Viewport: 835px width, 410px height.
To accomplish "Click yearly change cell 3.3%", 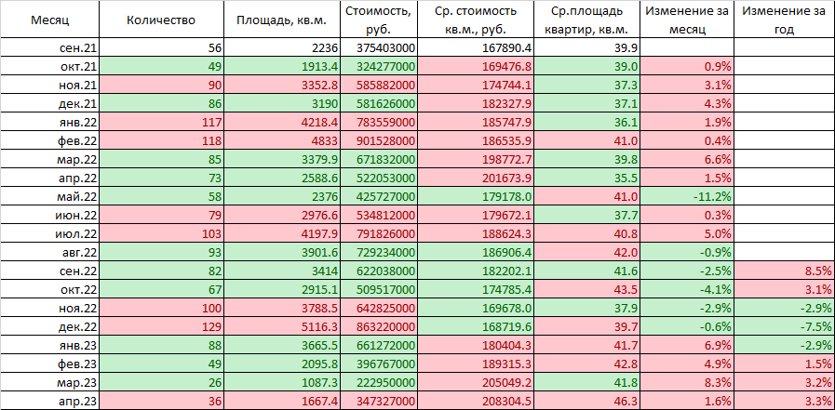I will [x=784, y=402].
